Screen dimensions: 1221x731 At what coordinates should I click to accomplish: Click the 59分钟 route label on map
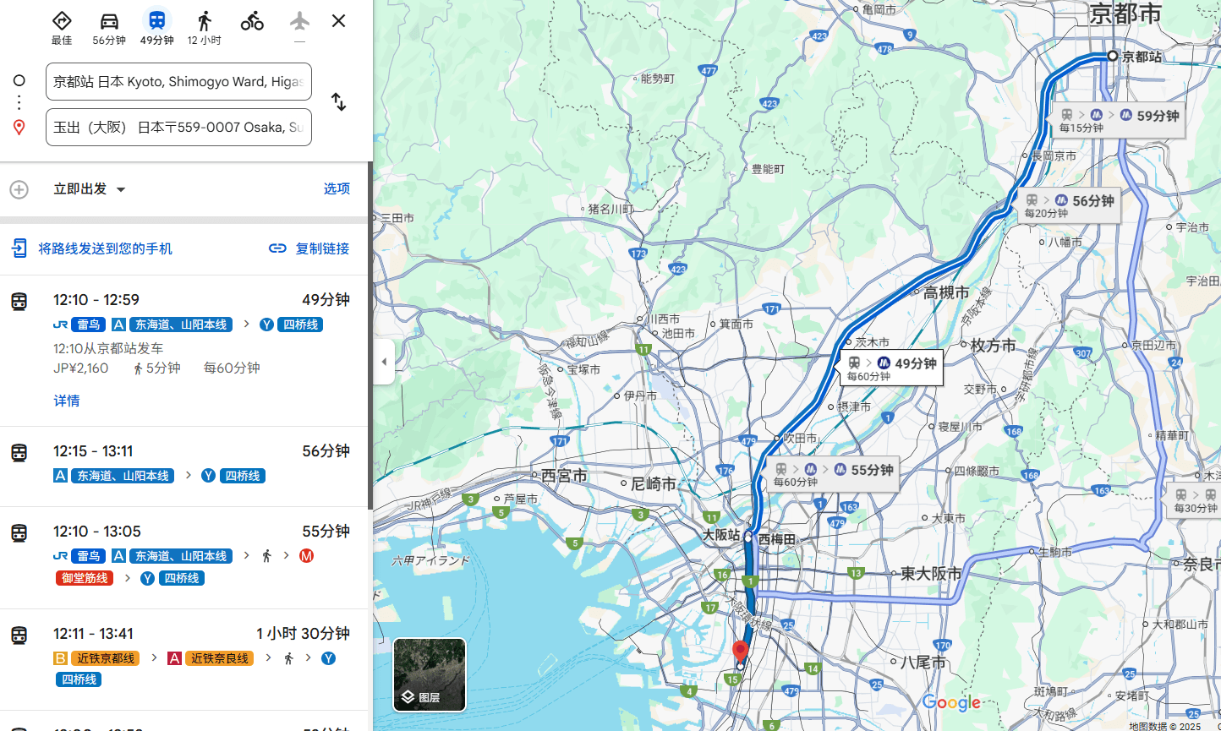tap(1118, 120)
